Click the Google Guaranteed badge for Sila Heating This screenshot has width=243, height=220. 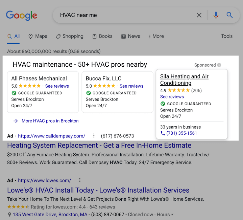pyautogui.click(x=186, y=104)
